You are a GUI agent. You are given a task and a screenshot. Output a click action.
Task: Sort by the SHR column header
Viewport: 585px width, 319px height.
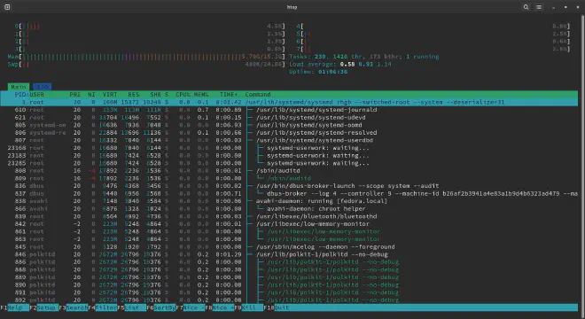[156, 95]
